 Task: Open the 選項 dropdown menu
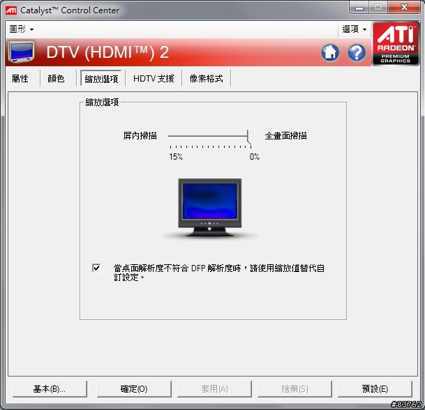(354, 29)
